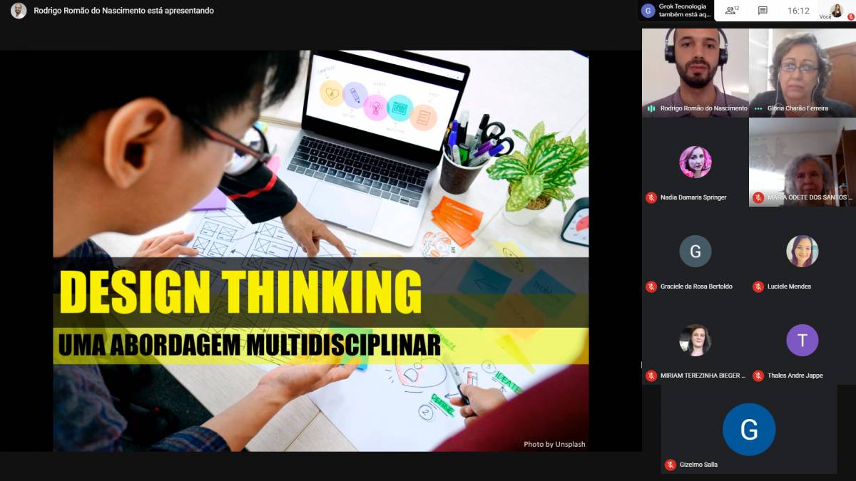Click the muted mic icon on Maria Odete's tile
This screenshot has height=481, width=856.
(x=758, y=197)
